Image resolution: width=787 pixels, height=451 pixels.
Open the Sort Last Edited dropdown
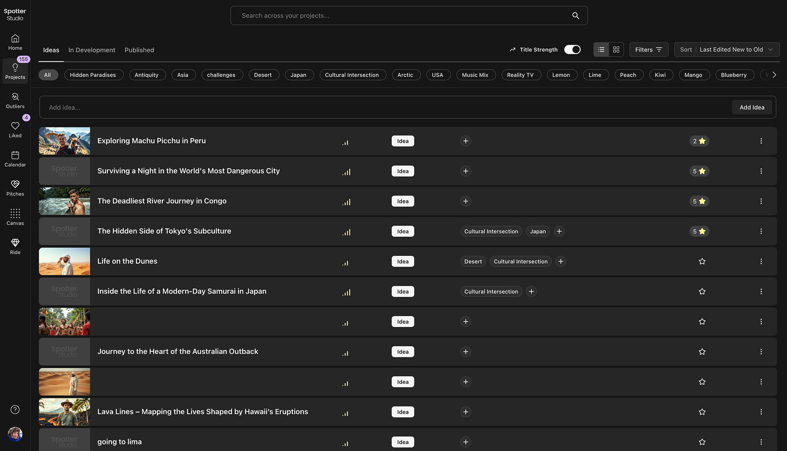pyautogui.click(x=727, y=50)
